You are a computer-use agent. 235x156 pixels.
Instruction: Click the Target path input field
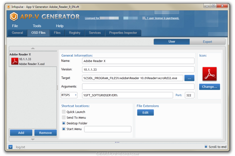click(x=133, y=78)
